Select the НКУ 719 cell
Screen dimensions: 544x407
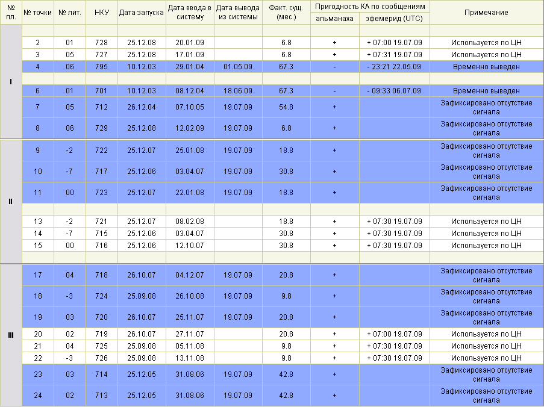point(101,334)
